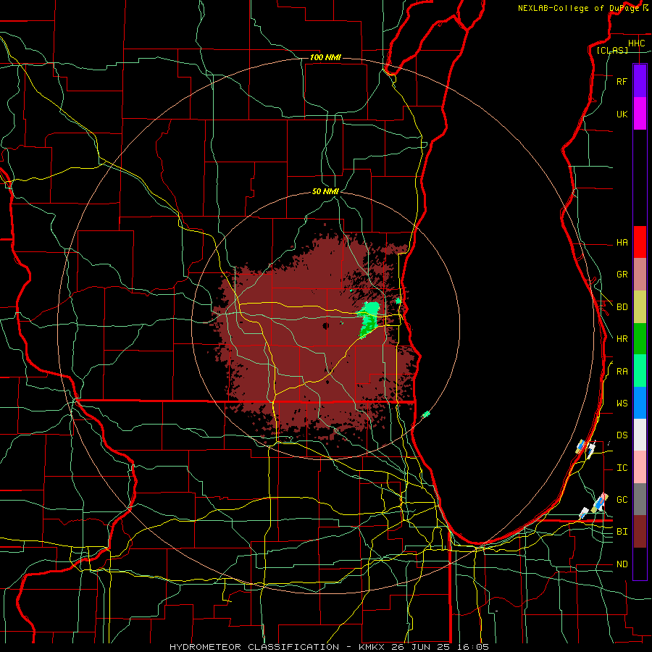The width and height of the screenshot is (652, 652).
Task: Click the [CLAS] legend header text
Action: click(x=612, y=50)
